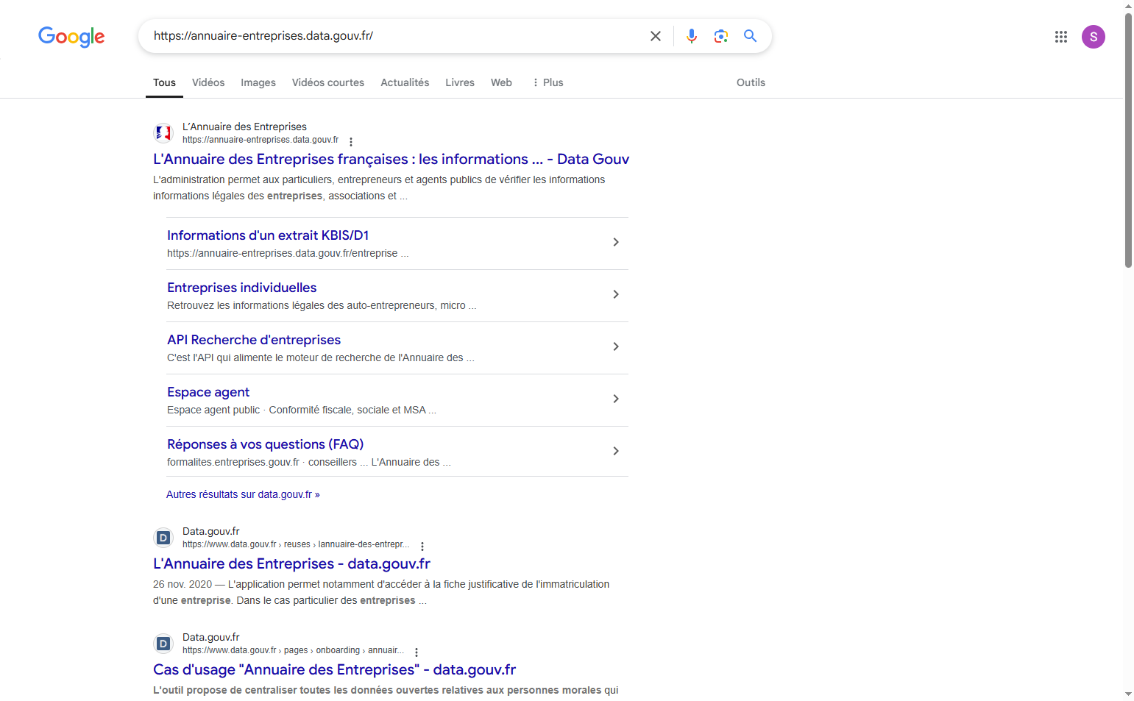
Task: Open the Outils search tools
Action: coord(751,82)
